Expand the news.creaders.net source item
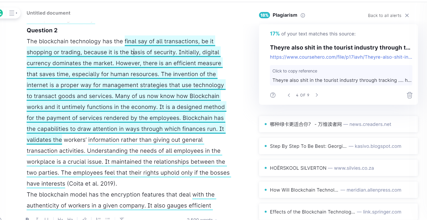The image size is (427, 220). click(x=338, y=124)
